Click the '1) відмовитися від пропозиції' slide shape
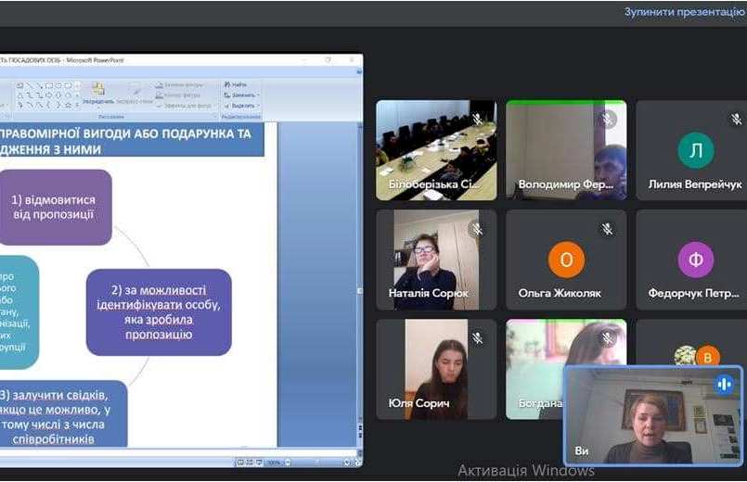Screen dimensions: 747x482 [x=54, y=207]
